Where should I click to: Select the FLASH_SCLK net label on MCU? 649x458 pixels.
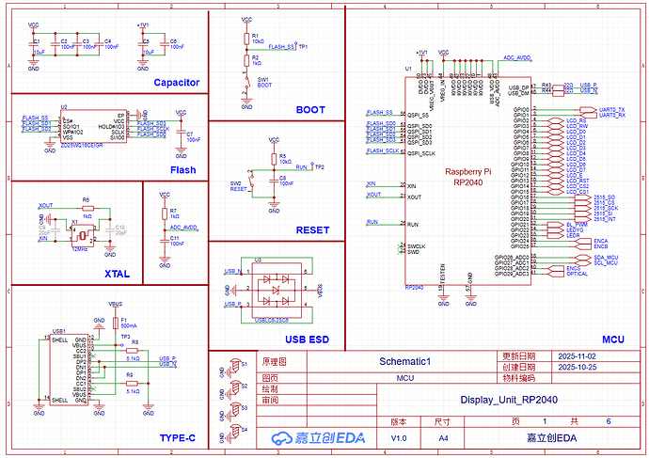tap(382, 151)
